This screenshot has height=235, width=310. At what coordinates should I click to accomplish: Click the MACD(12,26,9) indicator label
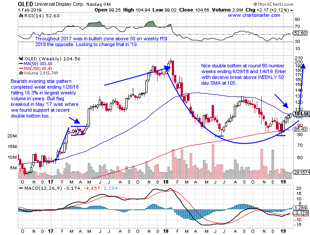tap(43, 188)
